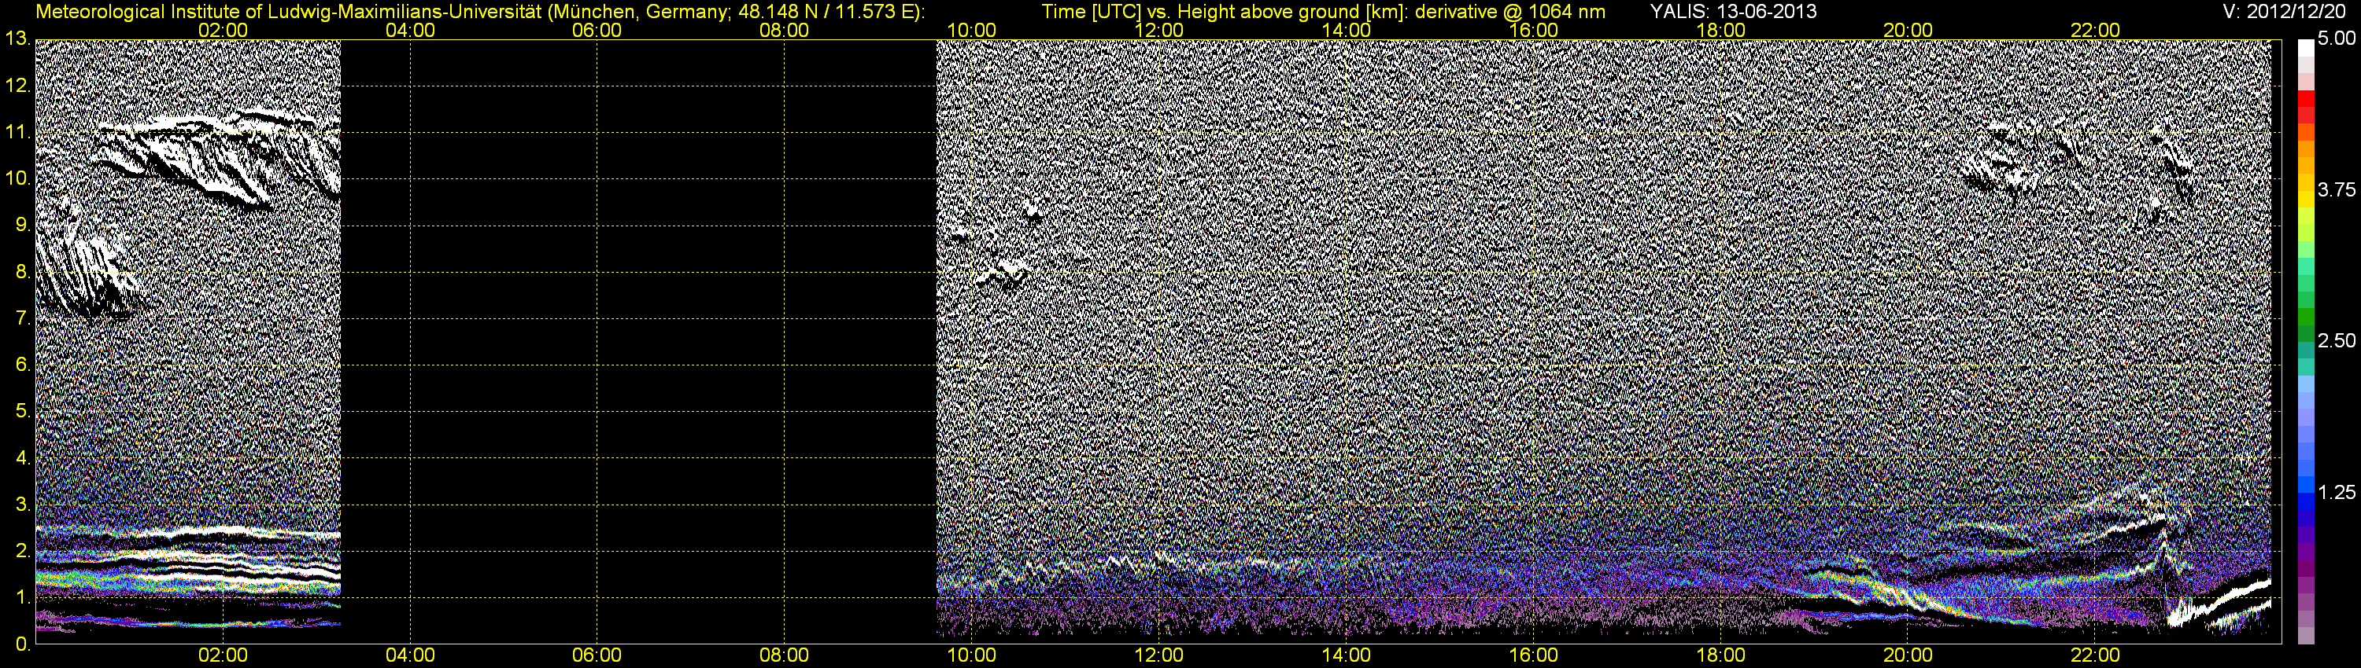Click 06:00 on the lower time axis
2361x668 pixels.
597,655
